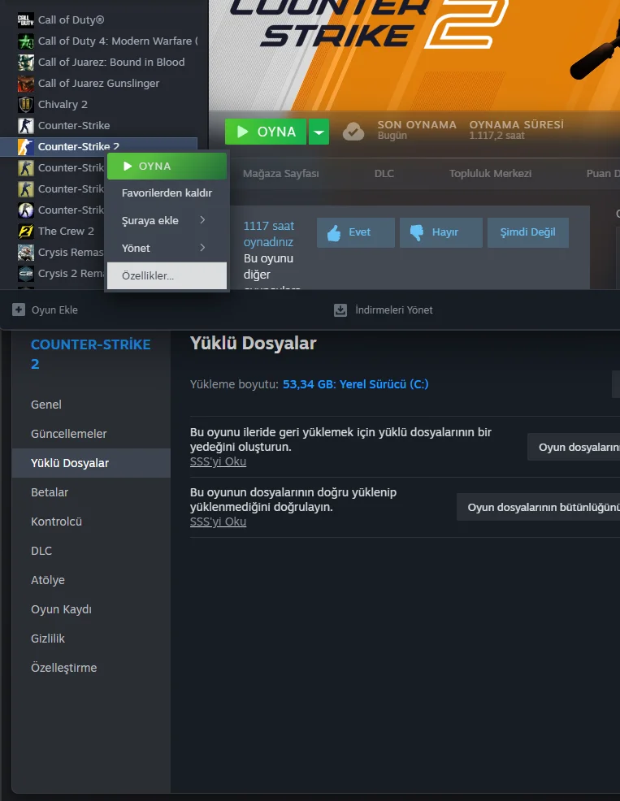The image size is (620, 801).
Task: Select Call of Juarez Gunslinger in library
Action: click(98, 83)
